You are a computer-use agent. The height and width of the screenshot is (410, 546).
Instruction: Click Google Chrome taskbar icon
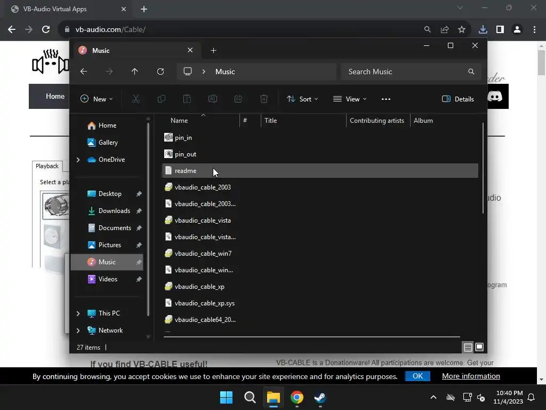point(297,397)
